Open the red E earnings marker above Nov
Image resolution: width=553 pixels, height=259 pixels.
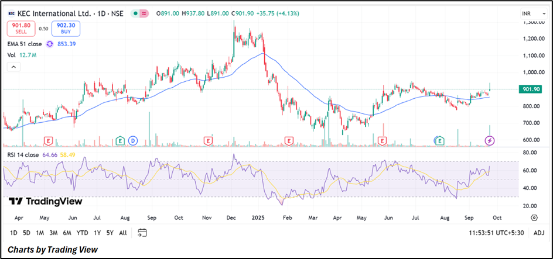[x=208, y=141]
